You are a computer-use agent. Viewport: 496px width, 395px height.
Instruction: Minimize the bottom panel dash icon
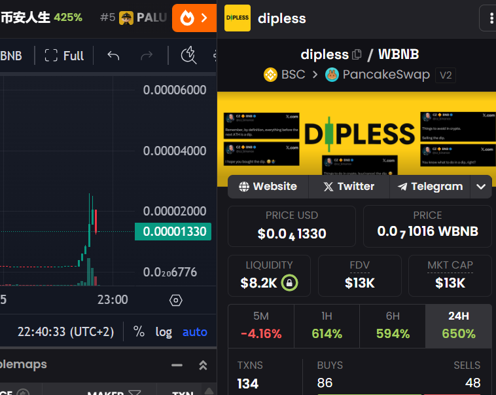(177, 366)
